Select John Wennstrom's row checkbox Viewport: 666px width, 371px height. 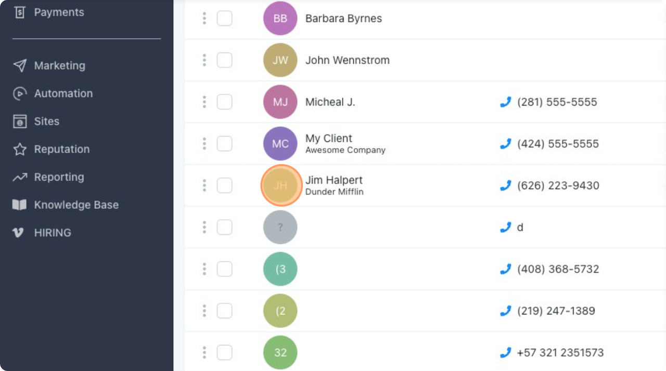click(224, 60)
